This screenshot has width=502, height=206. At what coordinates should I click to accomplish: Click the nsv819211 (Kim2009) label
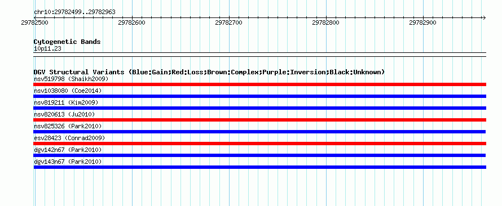66,102
